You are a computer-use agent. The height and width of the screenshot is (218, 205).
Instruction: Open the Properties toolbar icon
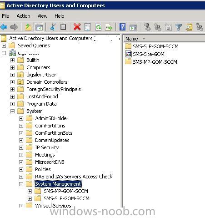(88, 27)
